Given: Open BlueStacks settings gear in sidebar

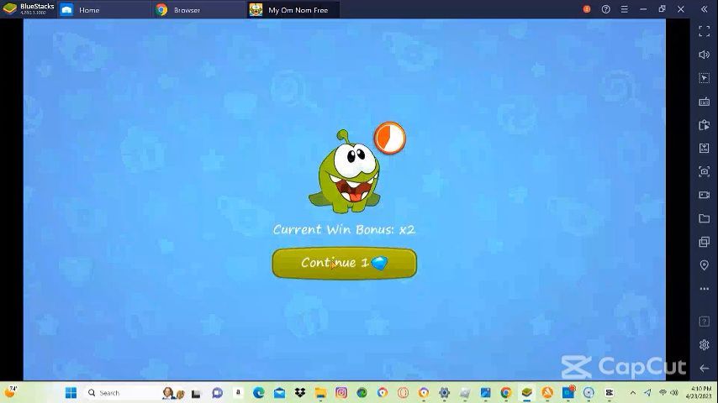Looking at the screenshot, I should 705,344.
